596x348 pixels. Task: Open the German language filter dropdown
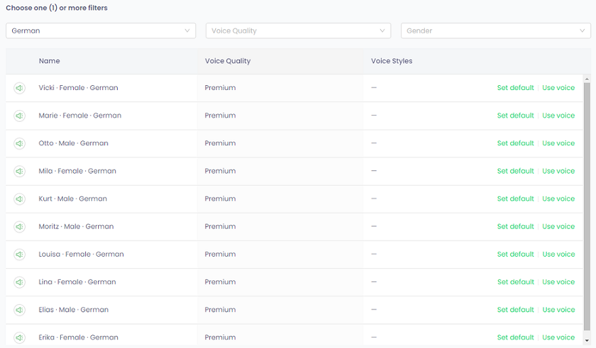[x=101, y=30]
